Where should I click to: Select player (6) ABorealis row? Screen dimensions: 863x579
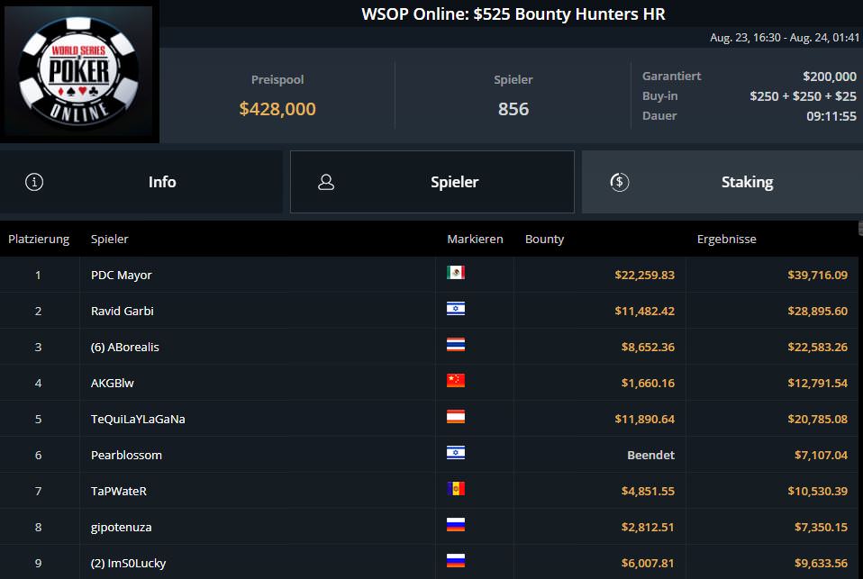click(x=430, y=347)
